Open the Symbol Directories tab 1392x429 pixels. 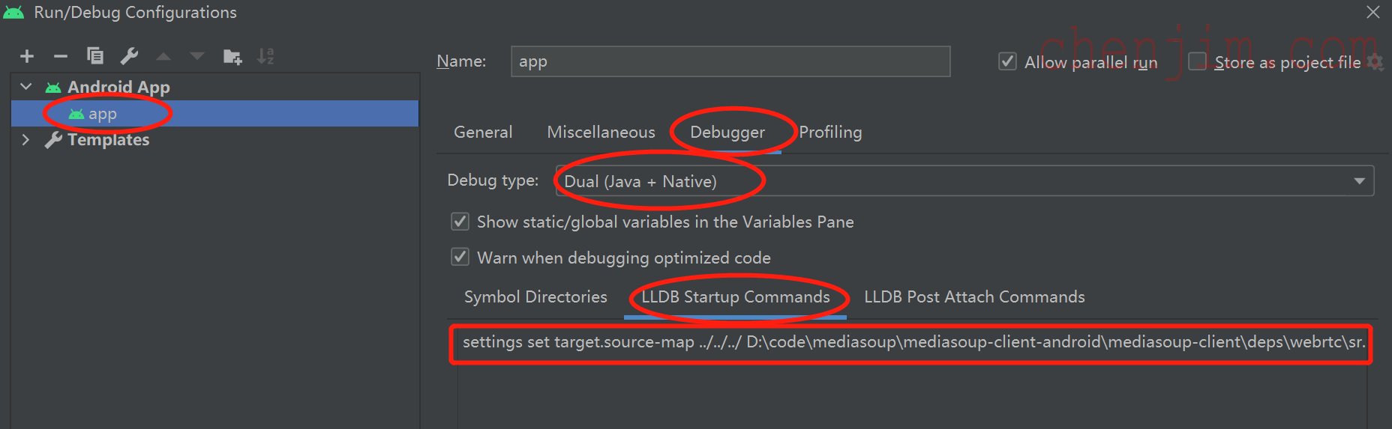pyautogui.click(x=535, y=297)
